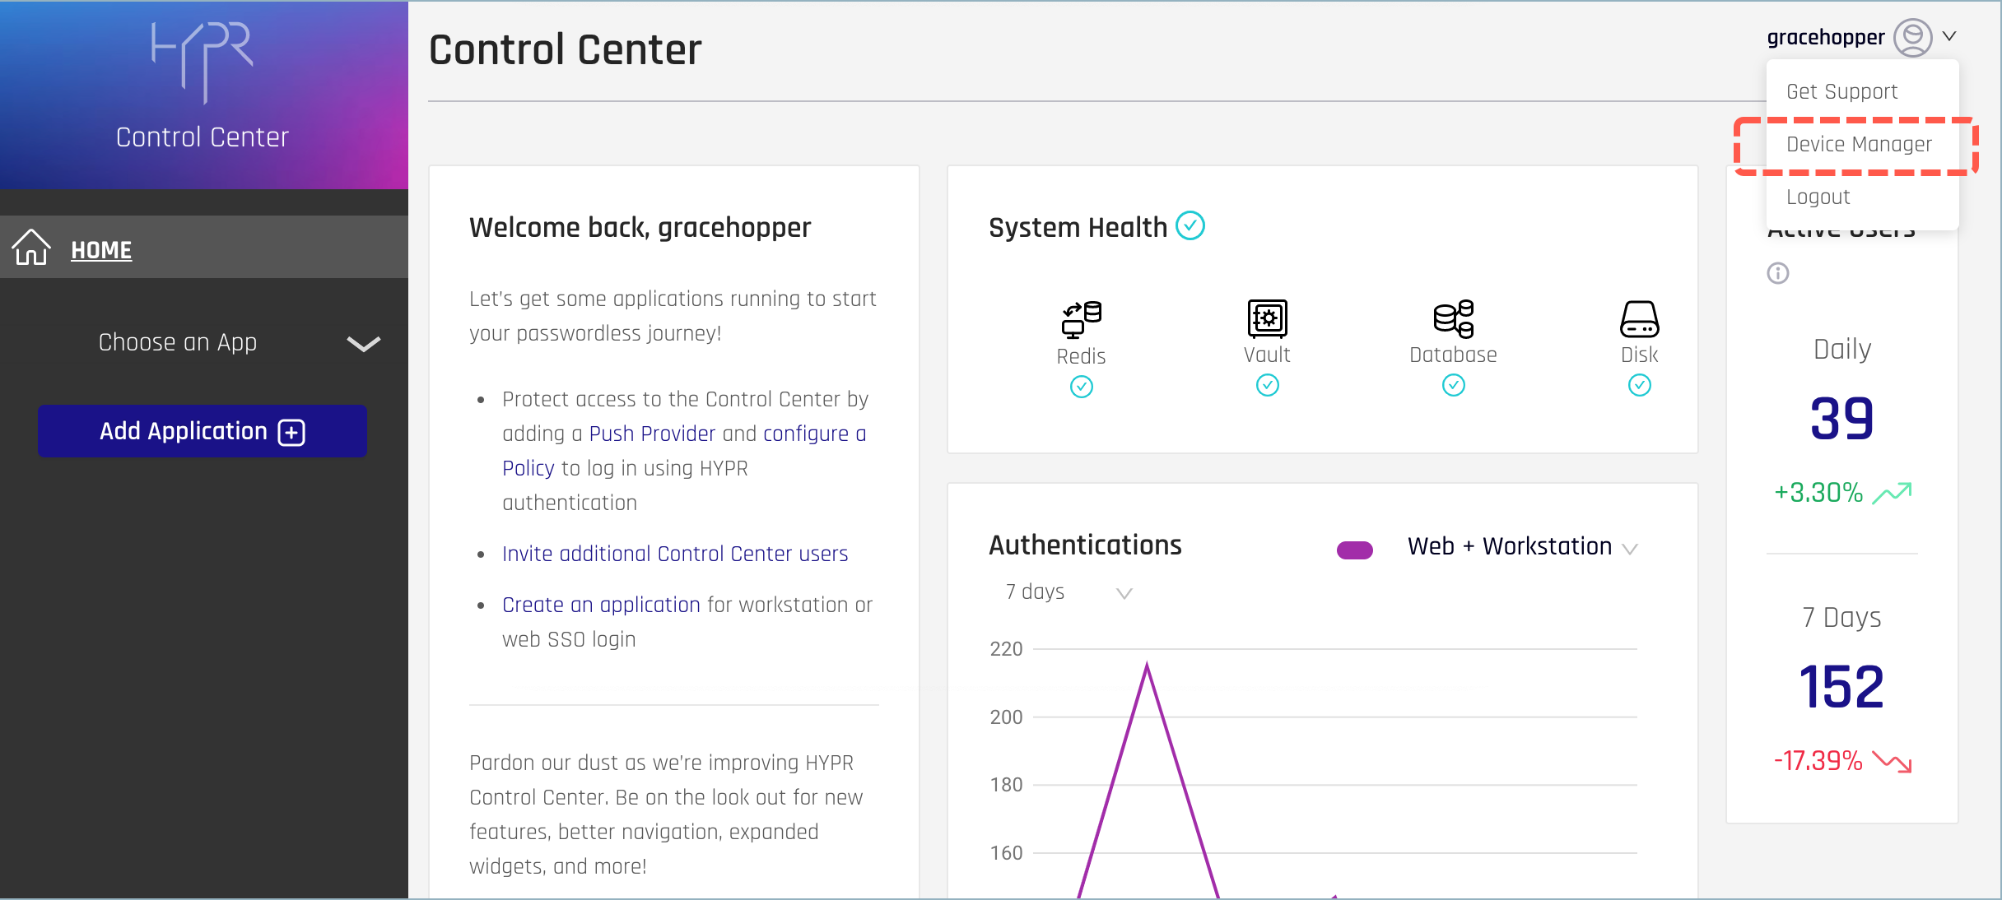Click the purple Authentications legend swatch
Screen dimensions: 2002x900
click(x=1354, y=550)
